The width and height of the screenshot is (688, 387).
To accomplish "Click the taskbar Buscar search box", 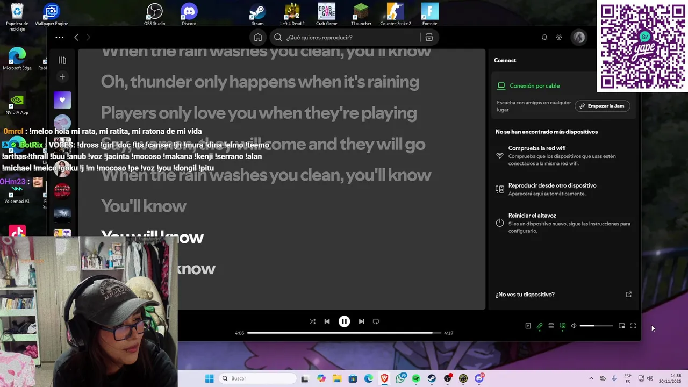I will click(x=257, y=378).
